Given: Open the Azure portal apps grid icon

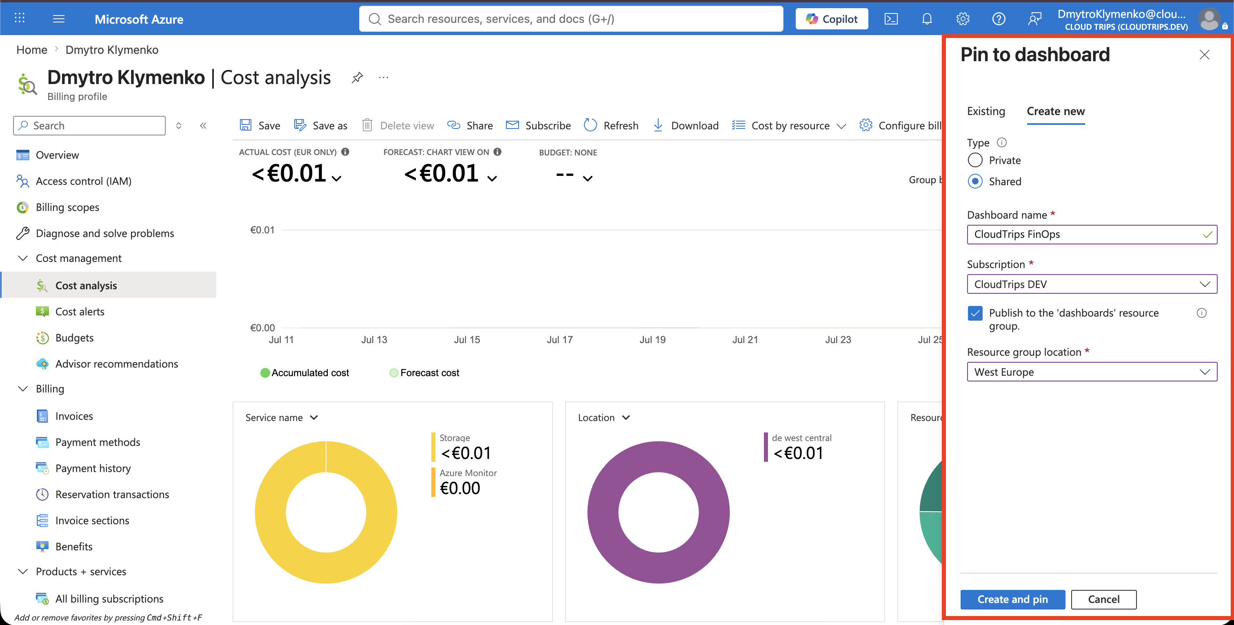Looking at the screenshot, I should (20, 18).
